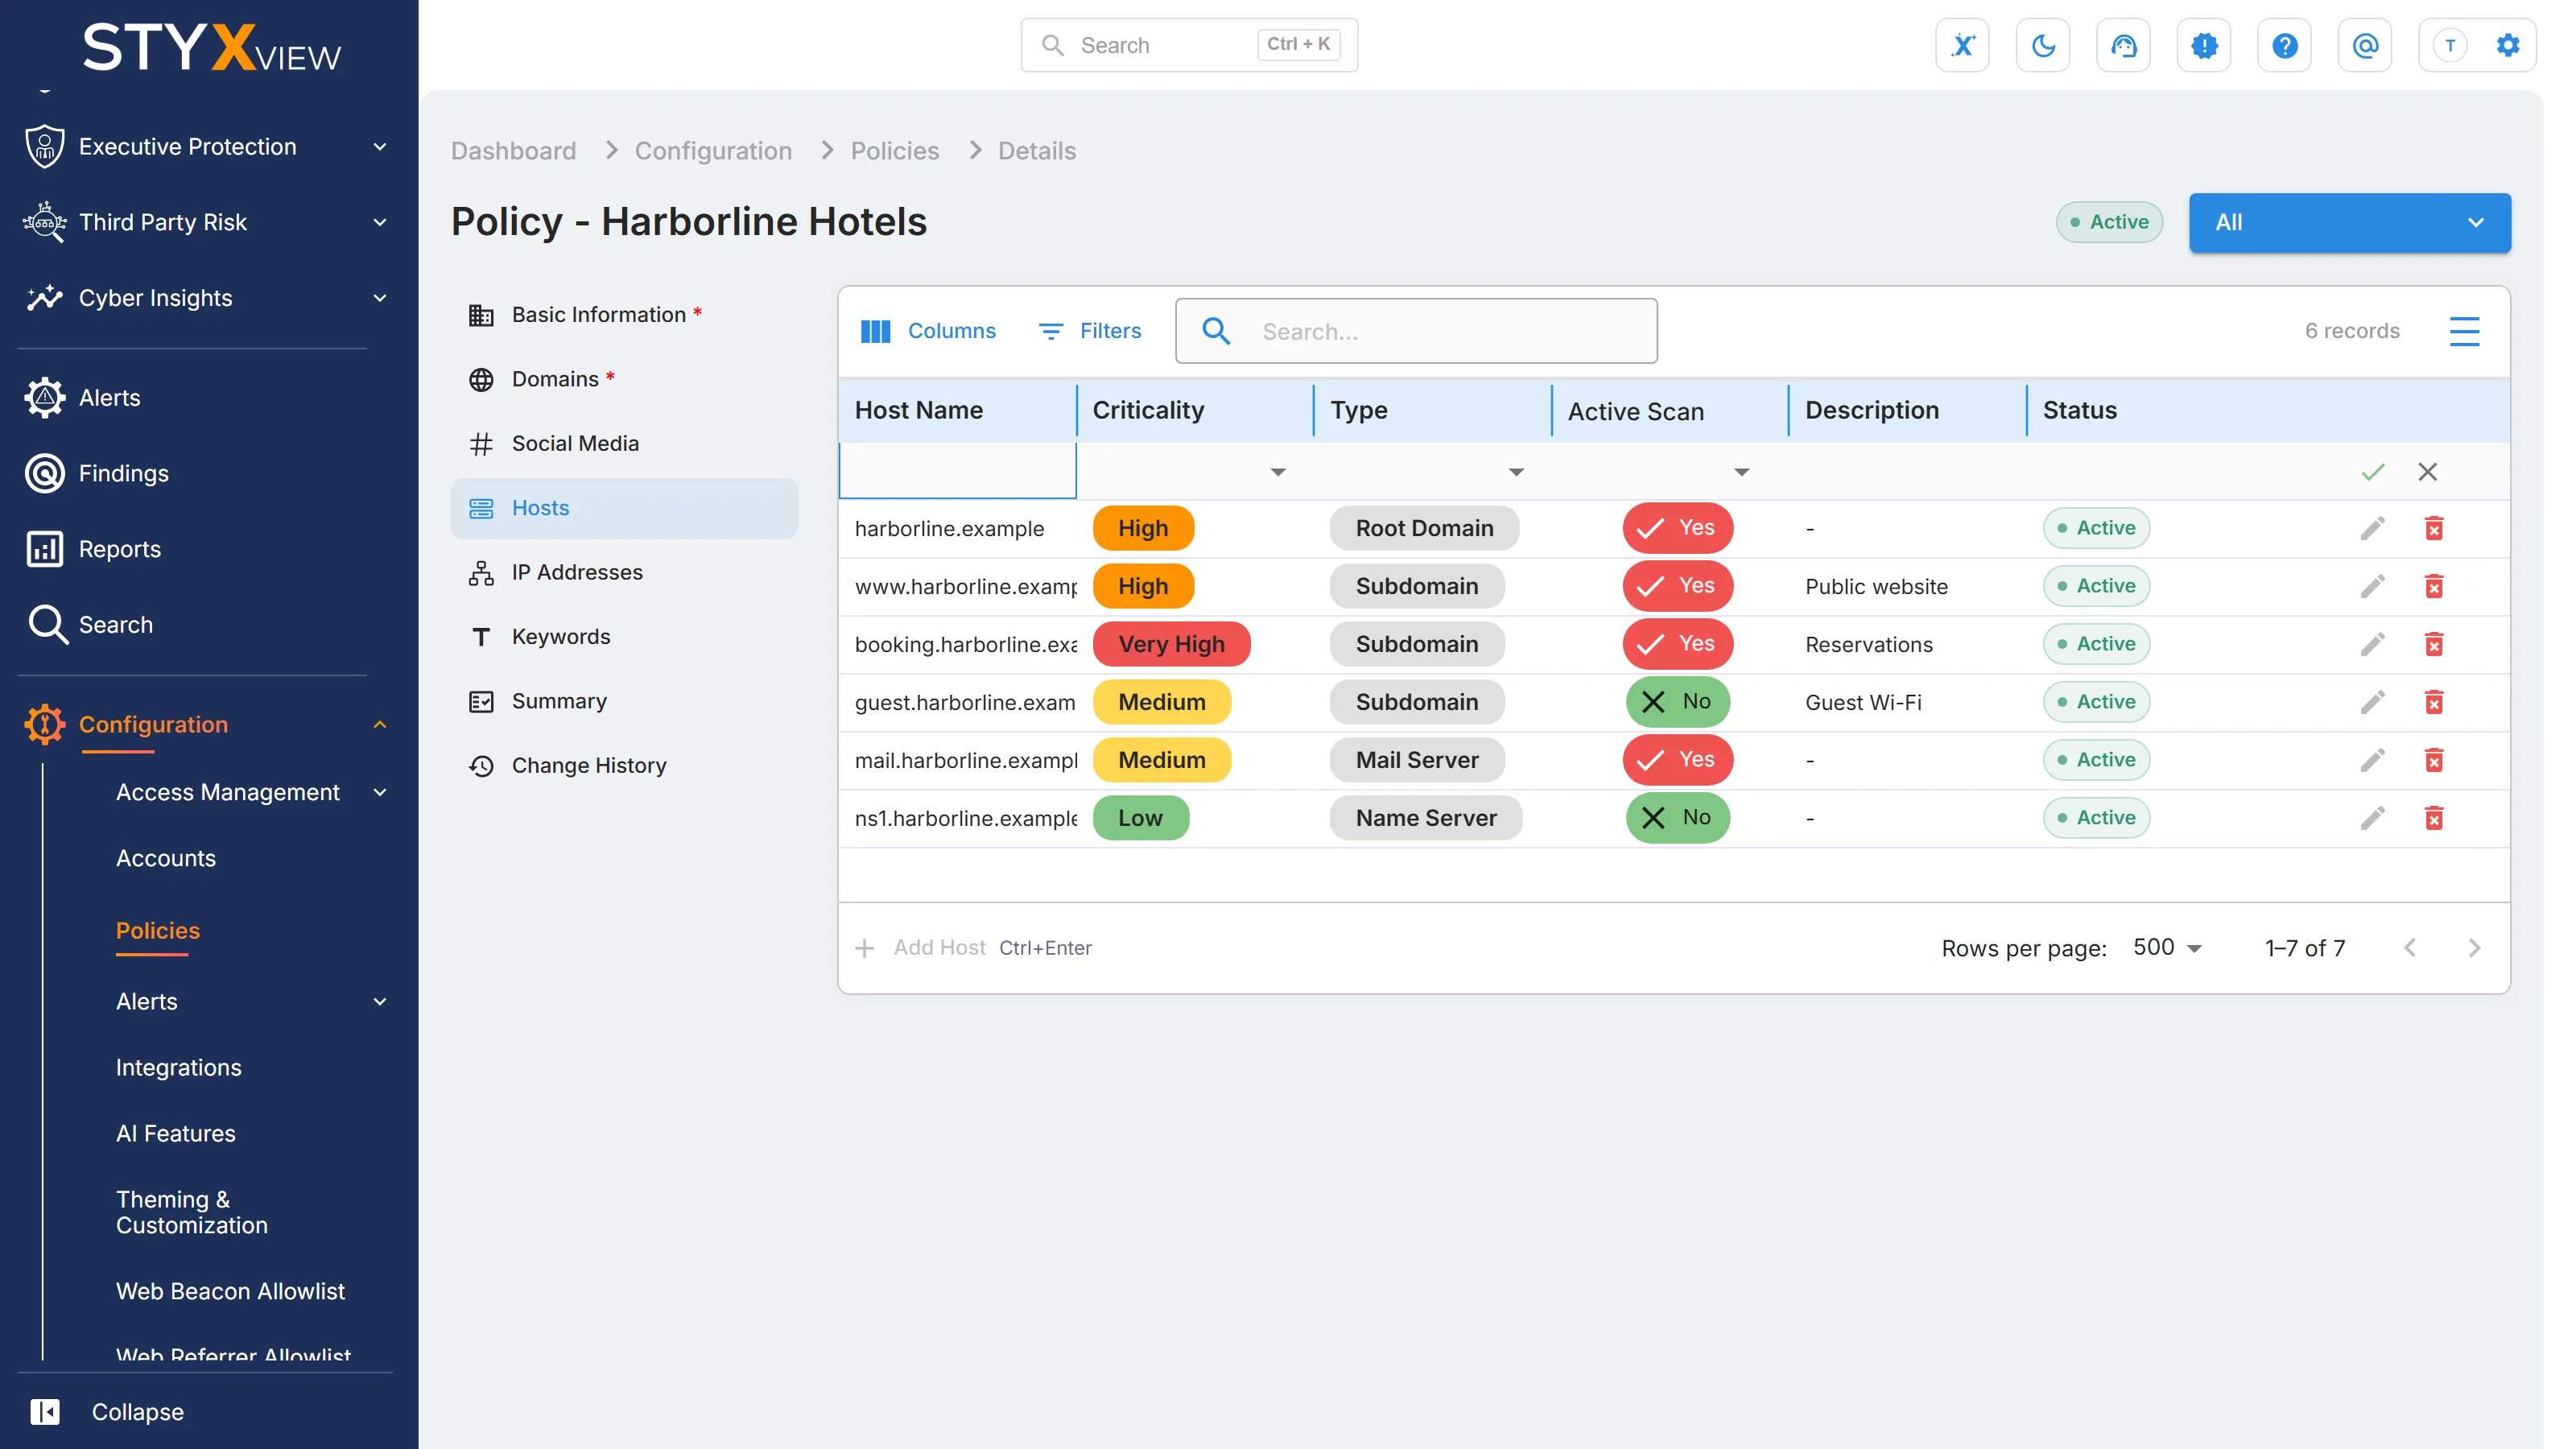Screen dimensions: 2576x1449
Task: Open Columns chooser button
Action: tap(927, 331)
